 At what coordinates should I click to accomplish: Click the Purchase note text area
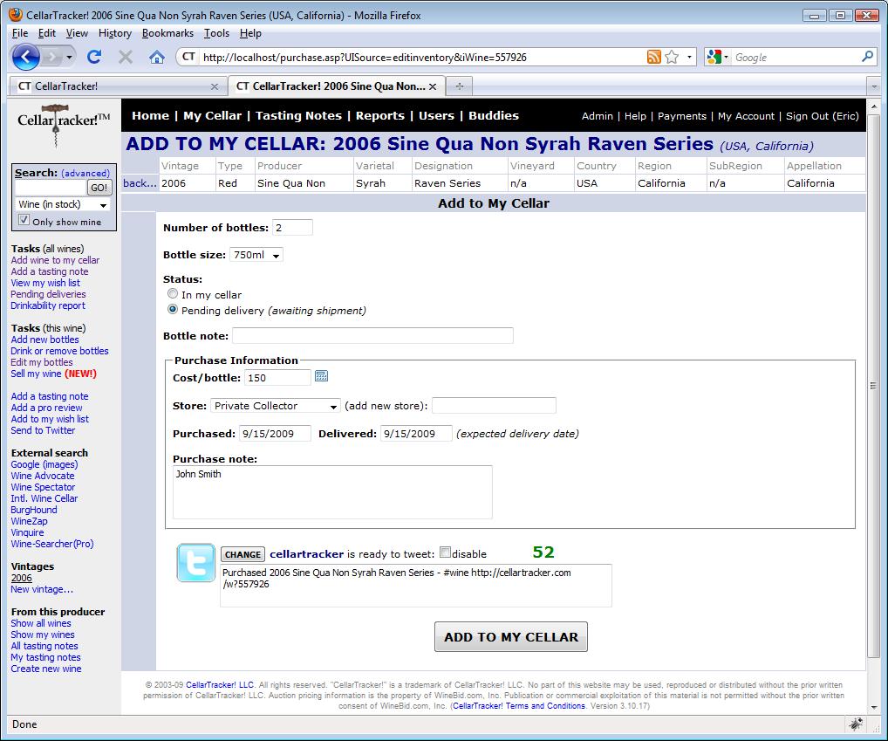[x=332, y=492]
